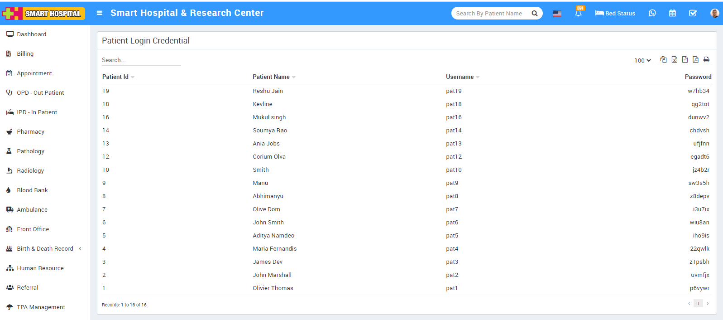This screenshot has height=320, width=723.
Task: Click patient name Olivier Thomas
Action: (x=273, y=288)
